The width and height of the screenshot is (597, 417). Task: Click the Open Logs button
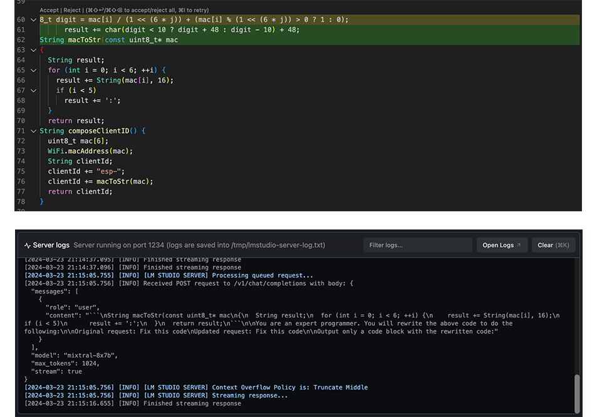click(502, 245)
